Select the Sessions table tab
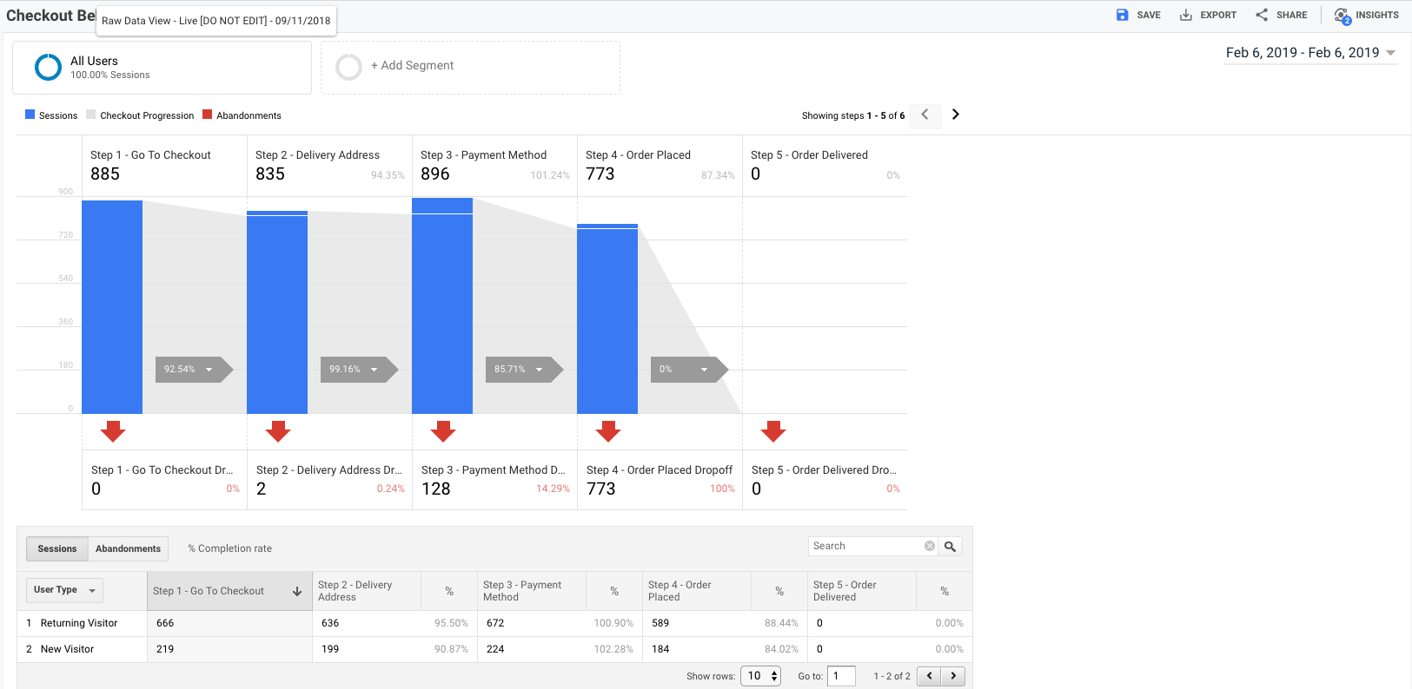 57,548
